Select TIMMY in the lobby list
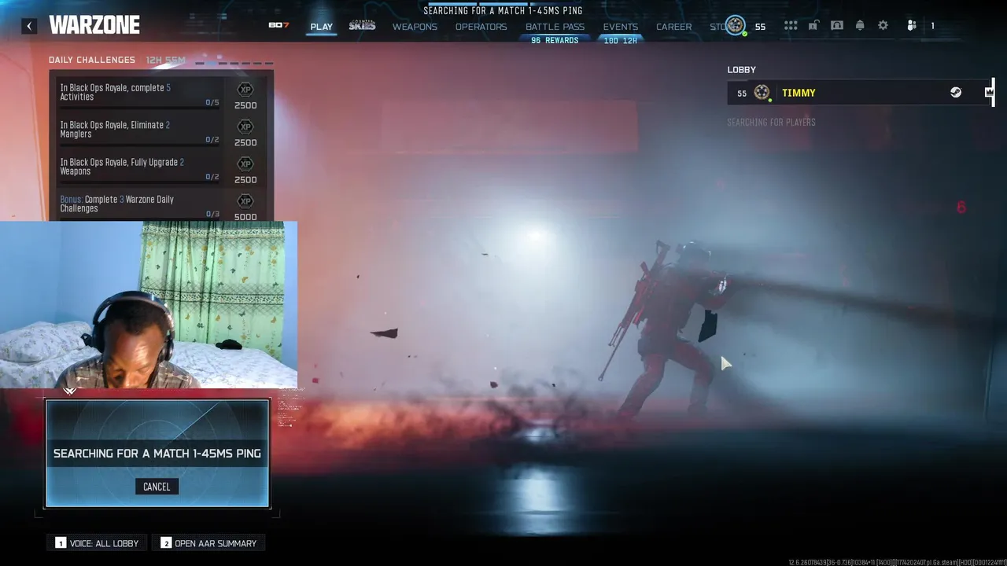Image resolution: width=1007 pixels, height=566 pixels. [859, 93]
